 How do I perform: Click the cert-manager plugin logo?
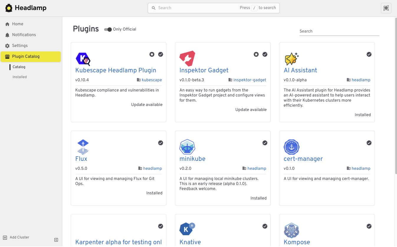tap(291, 147)
